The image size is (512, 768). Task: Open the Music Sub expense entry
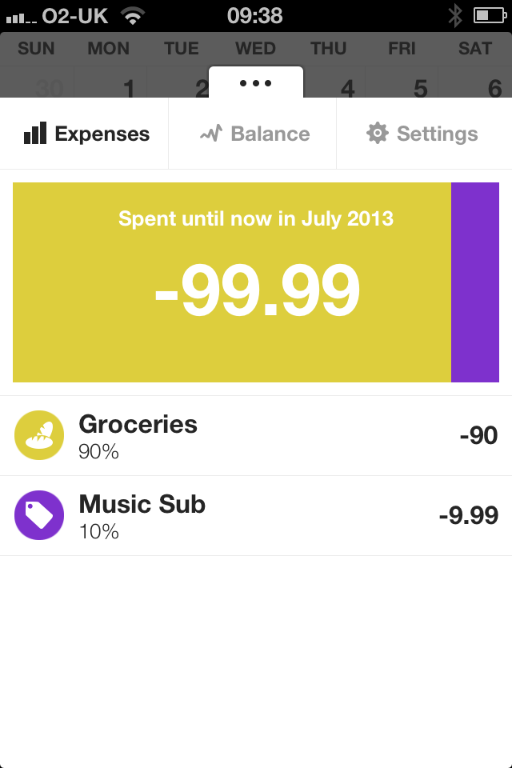[x=256, y=516]
